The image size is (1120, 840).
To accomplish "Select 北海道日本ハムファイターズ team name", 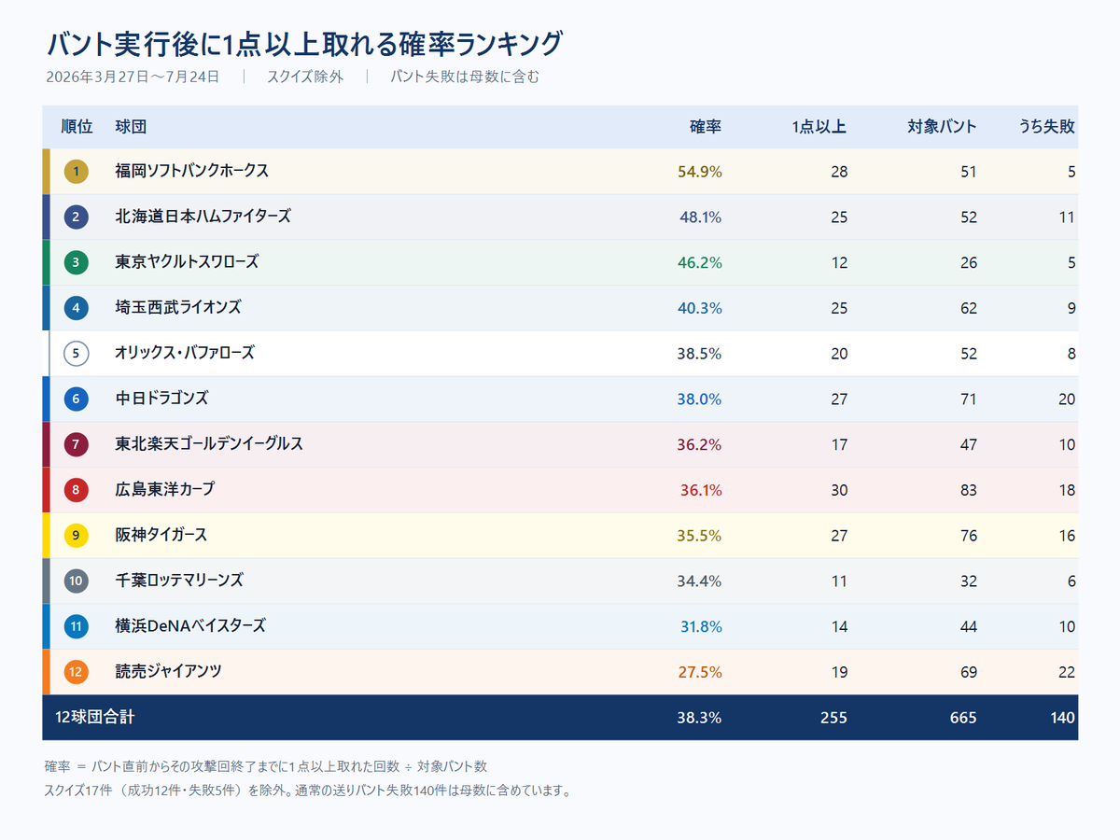I will tap(203, 217).
